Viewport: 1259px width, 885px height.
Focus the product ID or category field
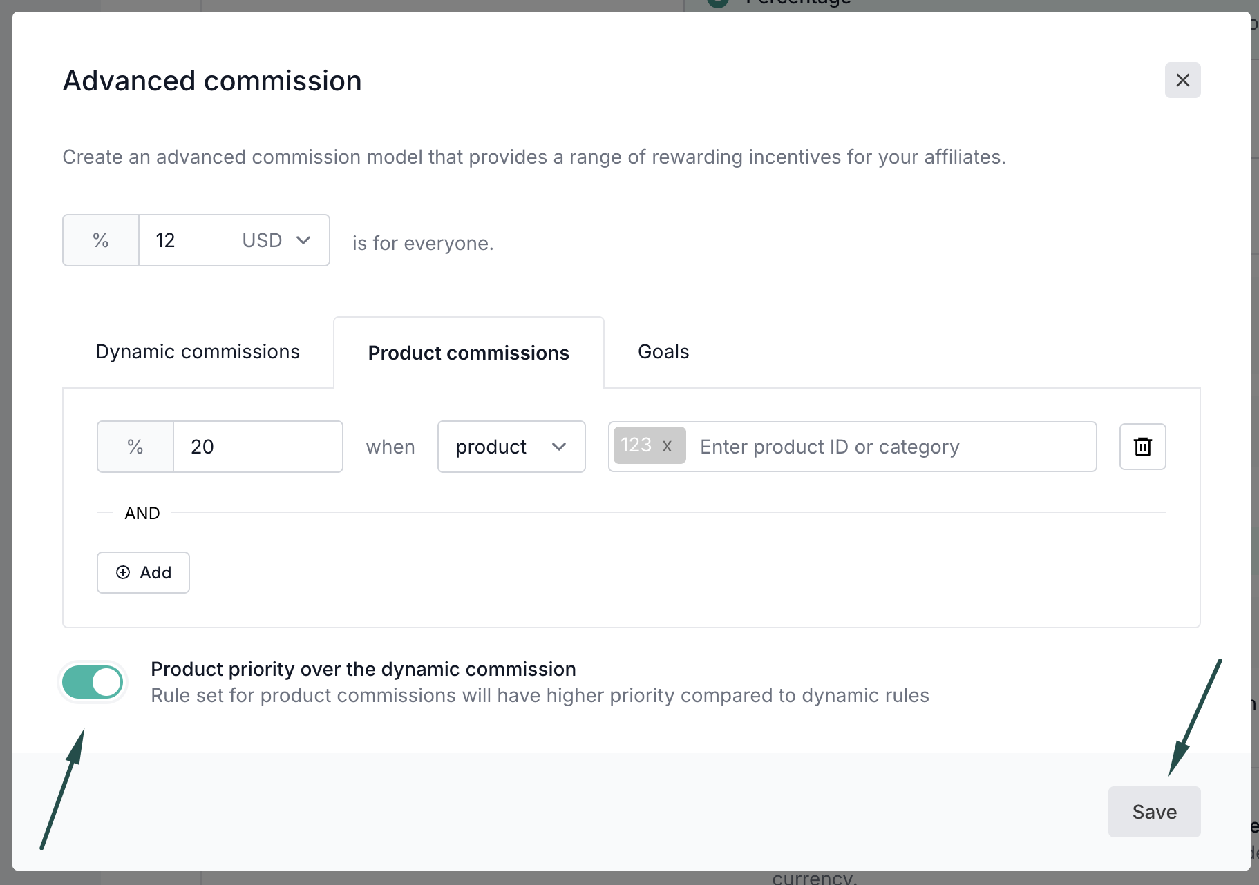891,447
